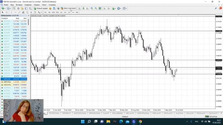Switch chart to H4 timeframe

coord(65,12)
